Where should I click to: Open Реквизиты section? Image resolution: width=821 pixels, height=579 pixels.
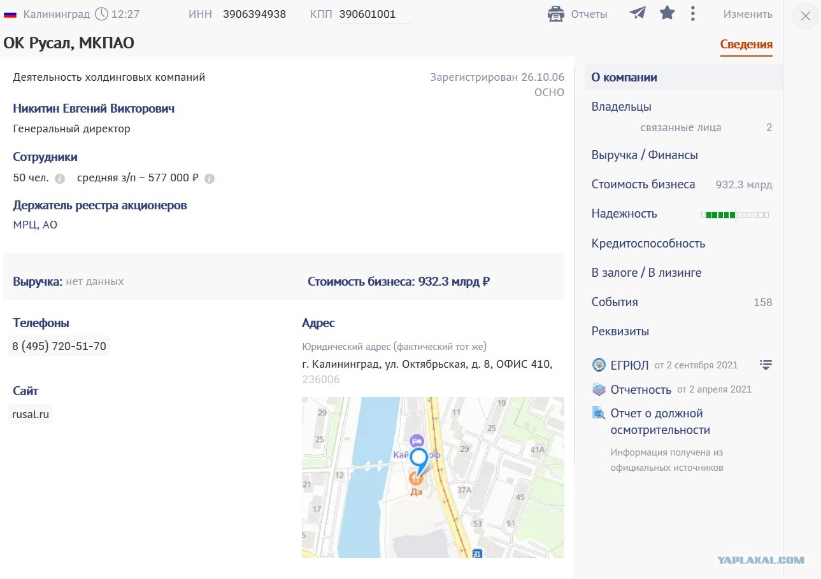click(x=620, y=331)
